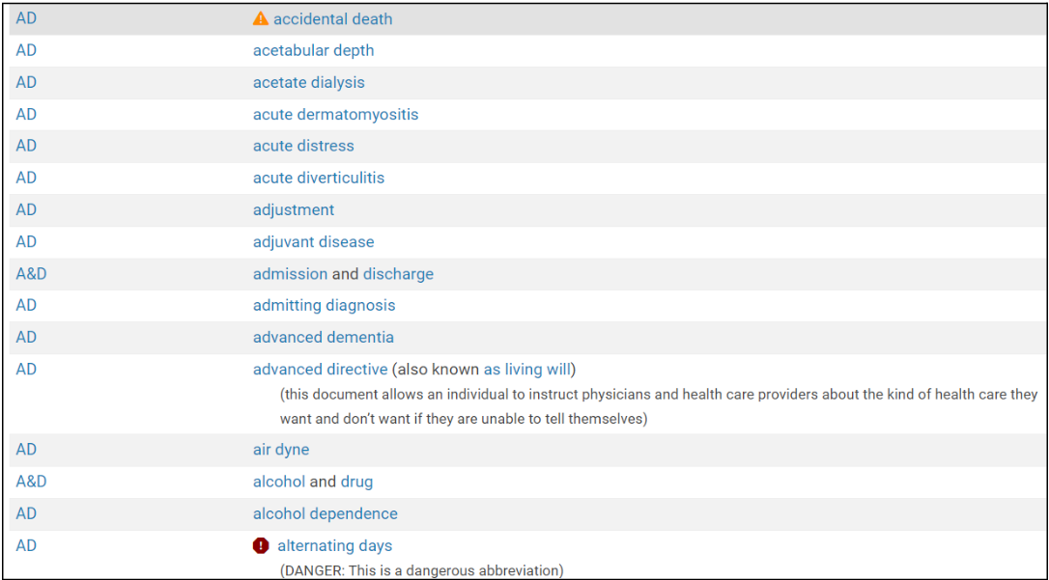This screenshot has width=1049, height=580.
Task: Open acute dermatomyositis definition
Action: tap(335, 115)
